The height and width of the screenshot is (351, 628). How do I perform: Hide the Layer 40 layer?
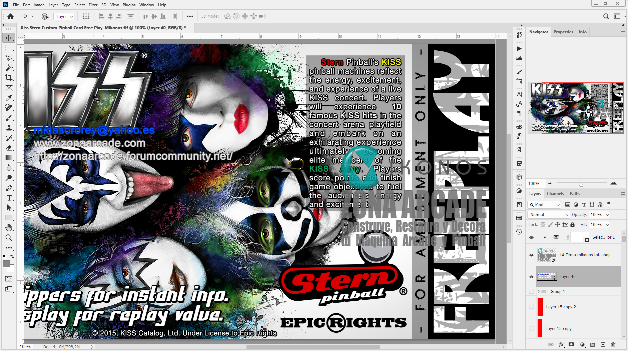coord(531,276)
